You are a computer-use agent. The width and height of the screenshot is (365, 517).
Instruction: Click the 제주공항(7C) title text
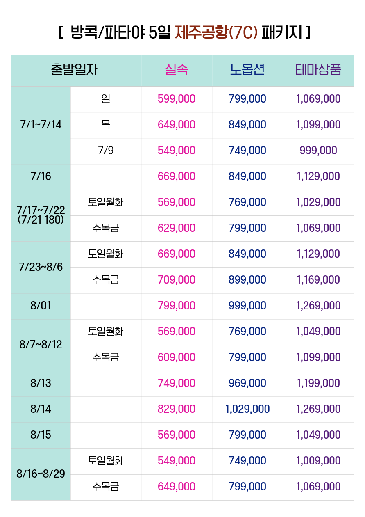[x=216, y=32]
